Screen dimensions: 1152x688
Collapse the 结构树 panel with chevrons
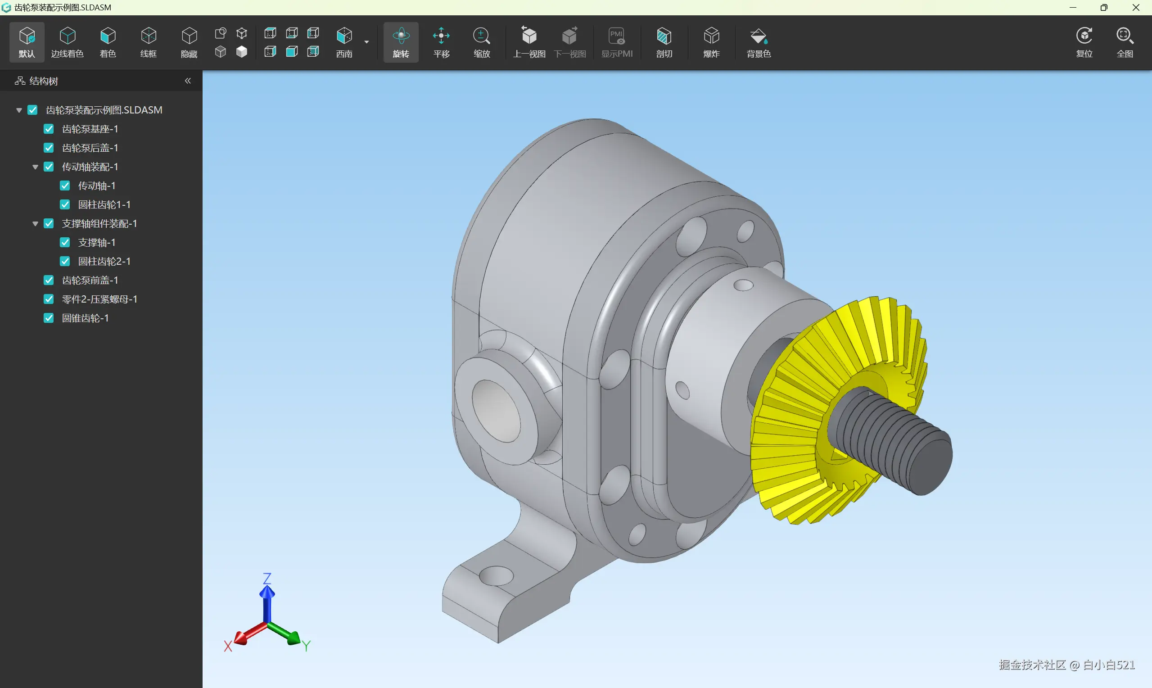coord(188,81)
